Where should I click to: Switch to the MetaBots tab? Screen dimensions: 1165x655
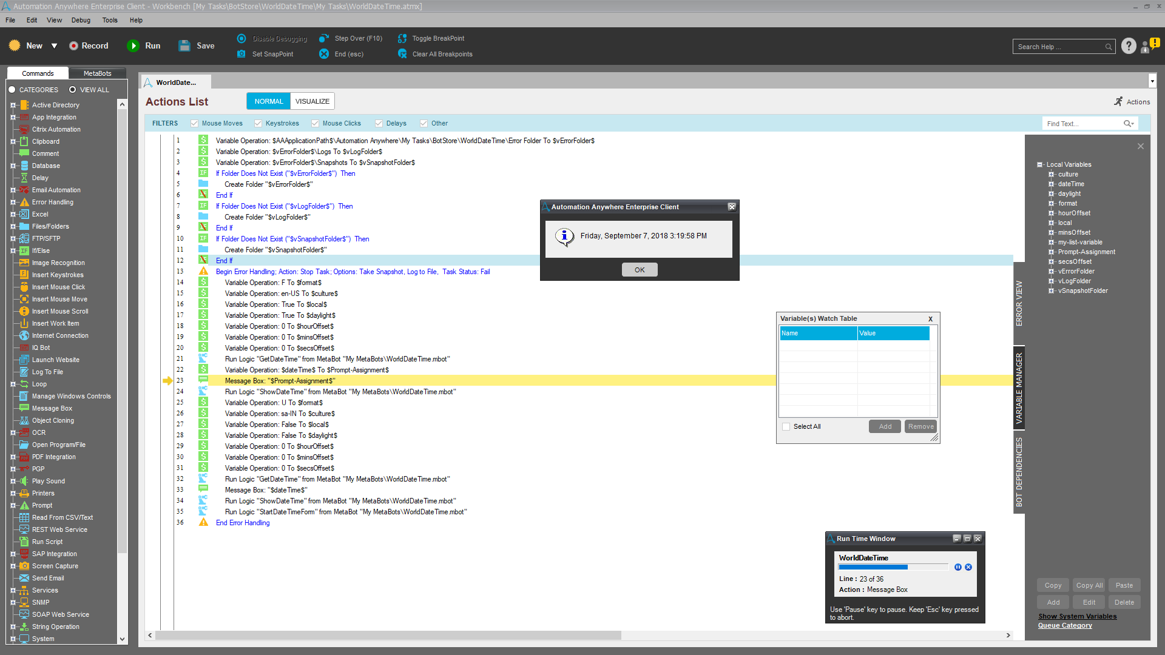click(x=97, y=73)
